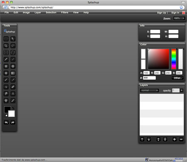Open the opacity dropdown arrow
Viewport: 187px width, 162px height.
point(182,91)
